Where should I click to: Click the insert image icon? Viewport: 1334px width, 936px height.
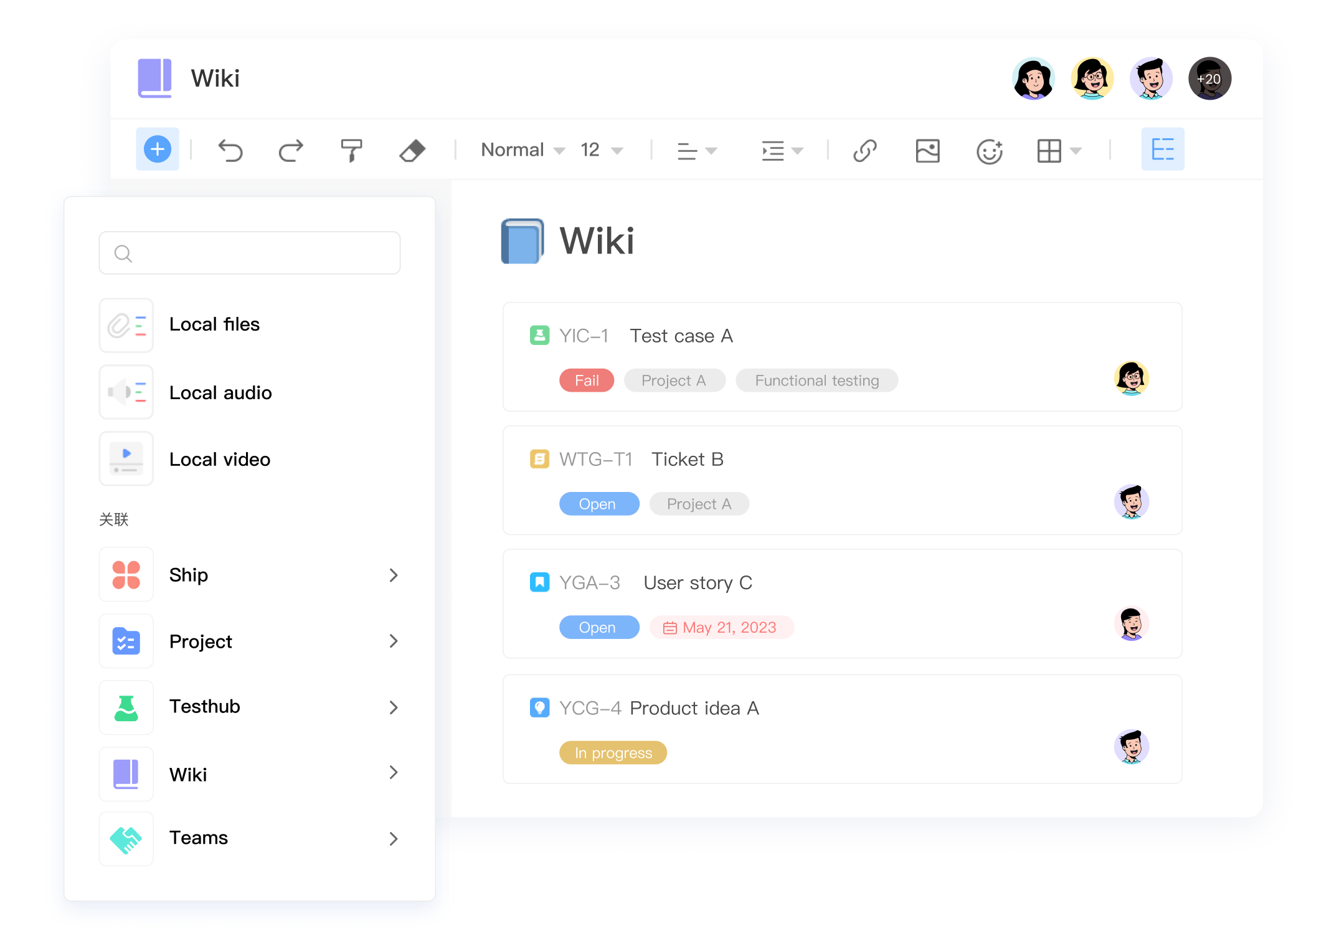pos(927,150)
